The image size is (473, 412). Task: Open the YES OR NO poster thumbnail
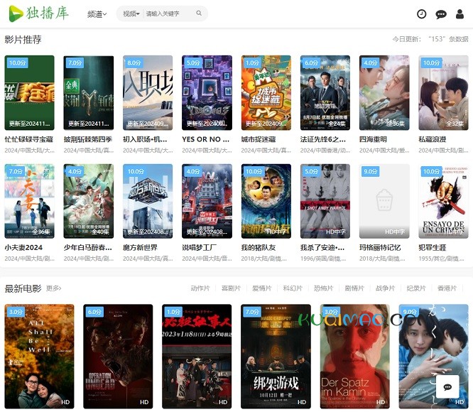(x=207, y=92)
